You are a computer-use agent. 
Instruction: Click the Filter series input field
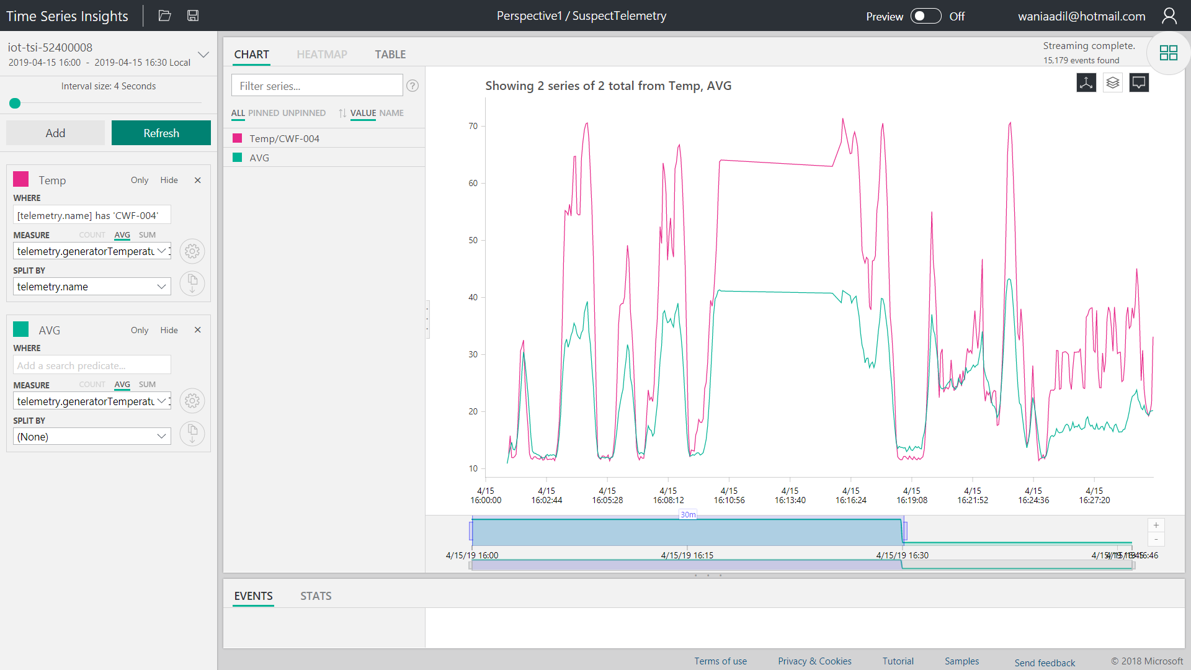pyautogui.click(x=317, y=86)
